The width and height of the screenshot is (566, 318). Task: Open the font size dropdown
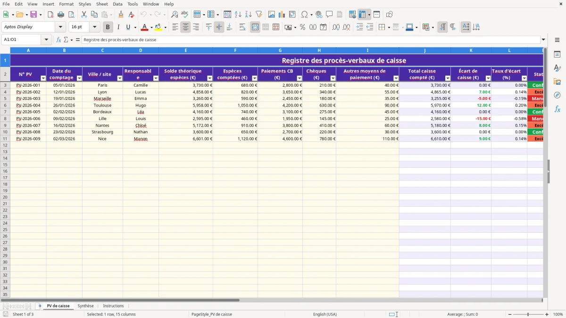click(x=94, y=27)
